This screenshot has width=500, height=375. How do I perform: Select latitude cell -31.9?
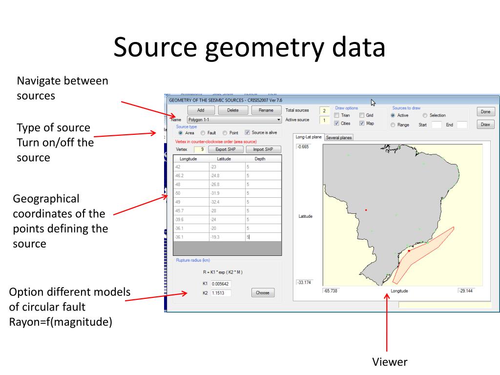(227, 193)
